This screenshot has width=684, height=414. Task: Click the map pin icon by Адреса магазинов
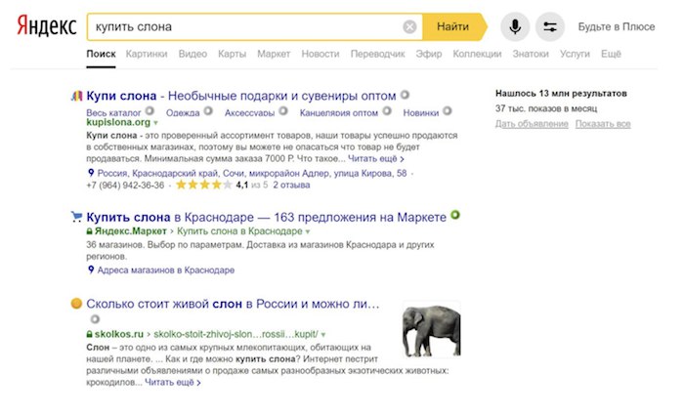coord(91,269)
